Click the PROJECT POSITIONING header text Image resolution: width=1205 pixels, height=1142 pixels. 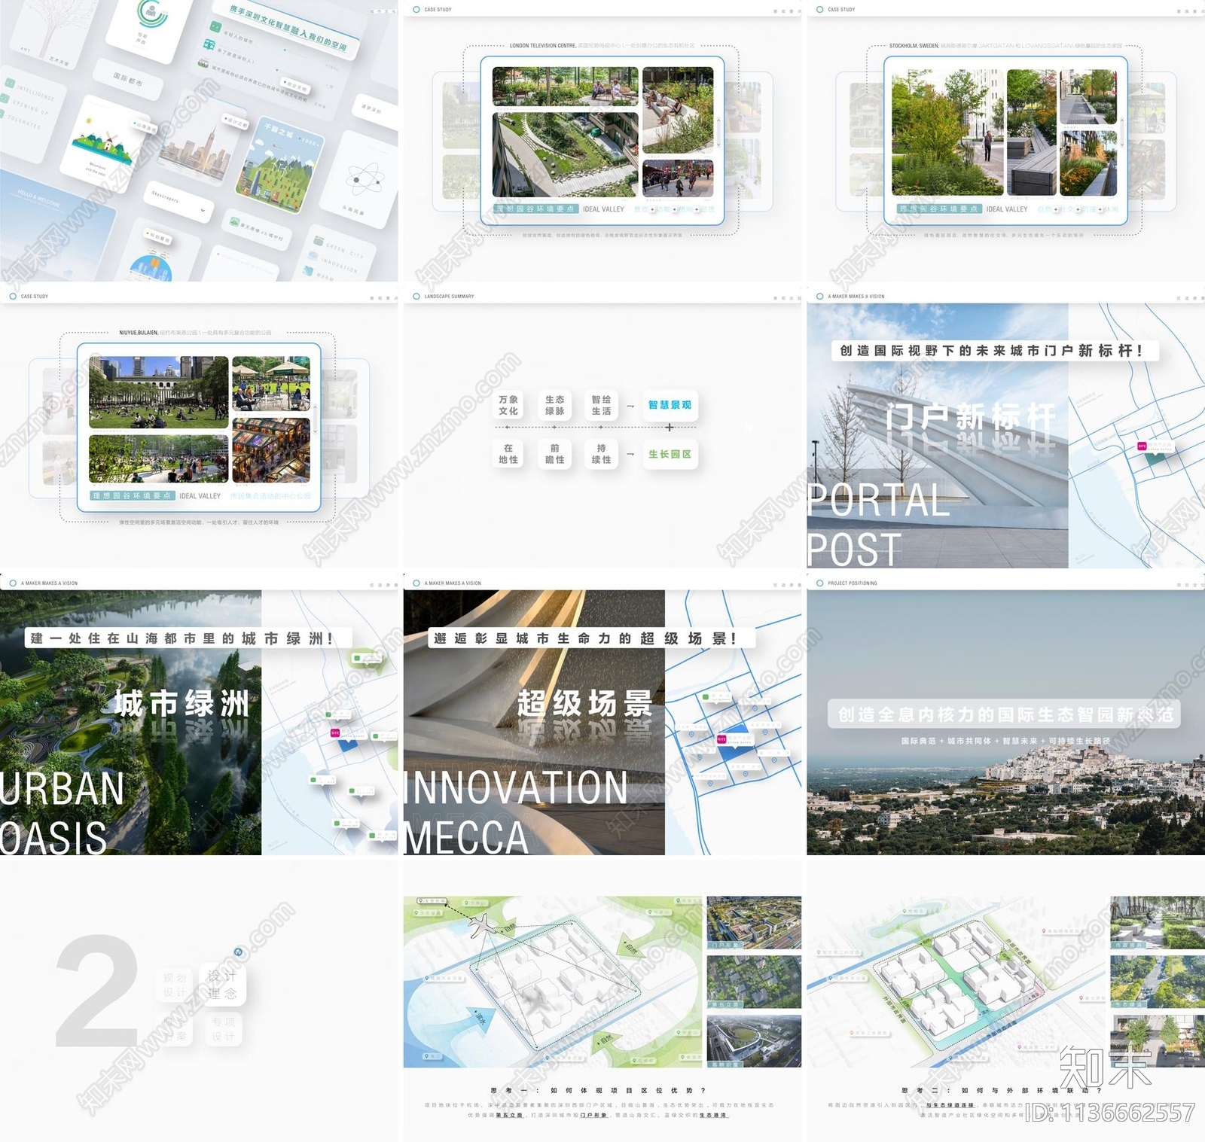point(853,583)
